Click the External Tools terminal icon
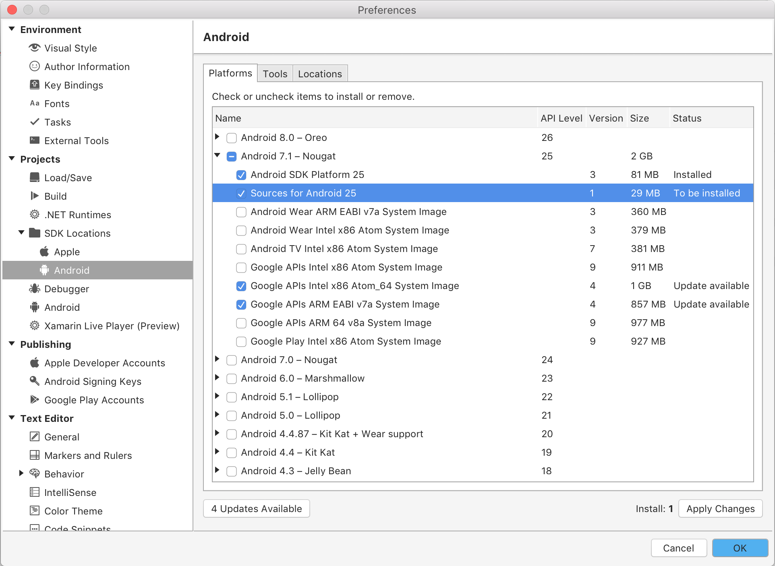 tap(35, 140)
